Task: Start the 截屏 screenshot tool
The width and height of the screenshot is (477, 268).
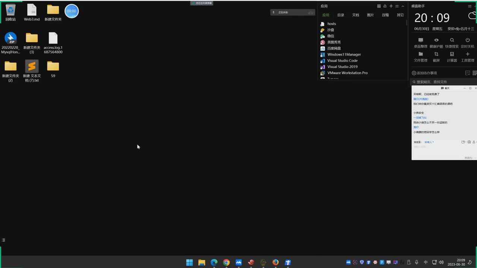Action: click(436, 57)
